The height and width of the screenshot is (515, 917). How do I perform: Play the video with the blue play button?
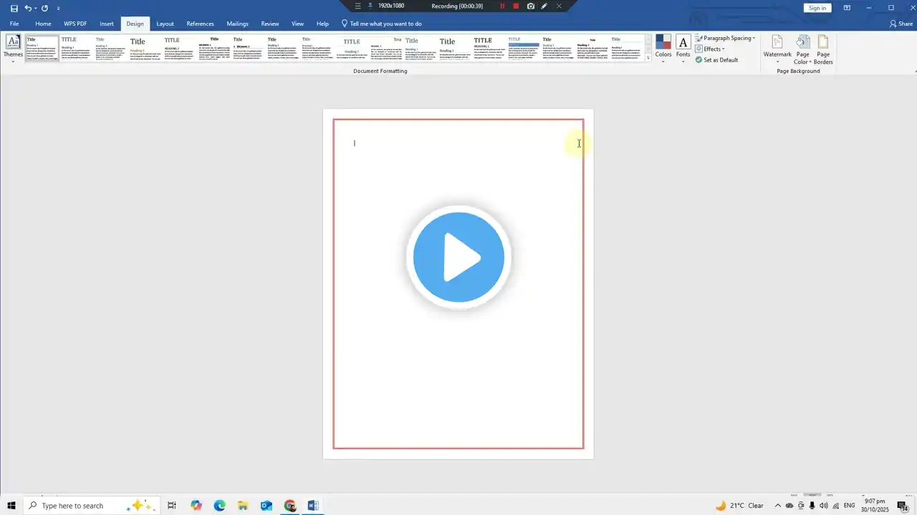click(458, 257)
